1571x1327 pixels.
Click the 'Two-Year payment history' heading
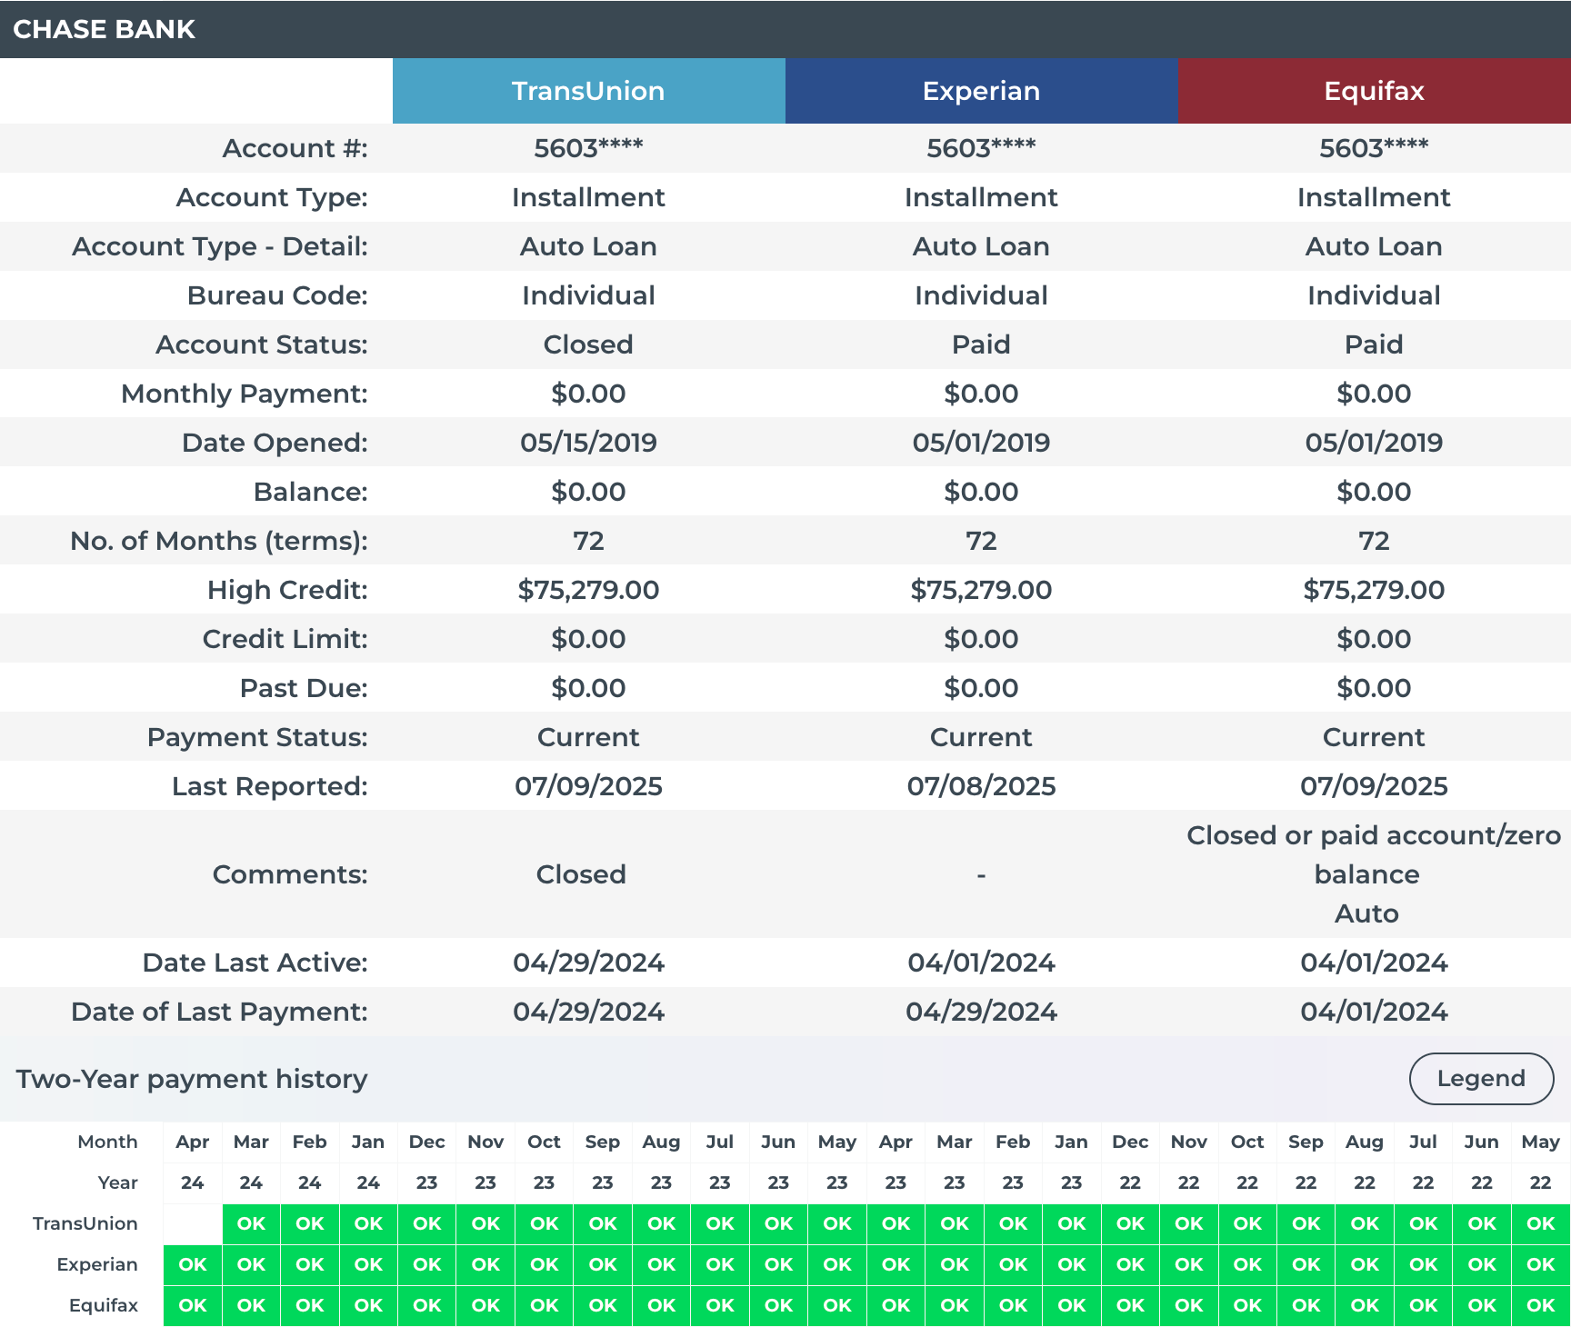click(192, 1079)
